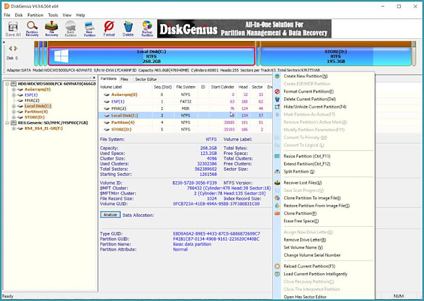
Task: Click Load Current Partition Intelligently icon
Action: coord(277,274)
